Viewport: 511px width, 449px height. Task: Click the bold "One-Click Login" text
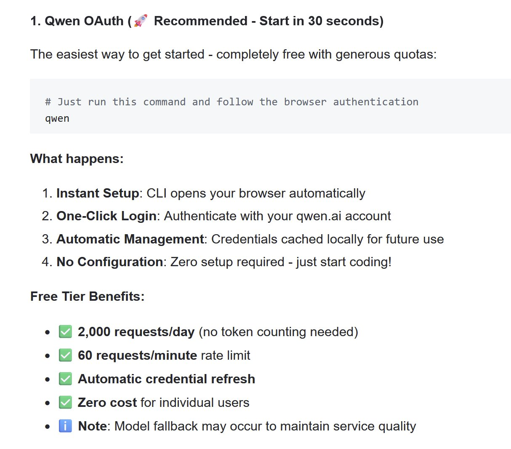(x=106, y=216)
